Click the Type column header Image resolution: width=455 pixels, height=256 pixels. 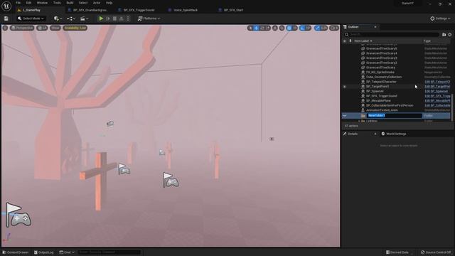(427, 41)
